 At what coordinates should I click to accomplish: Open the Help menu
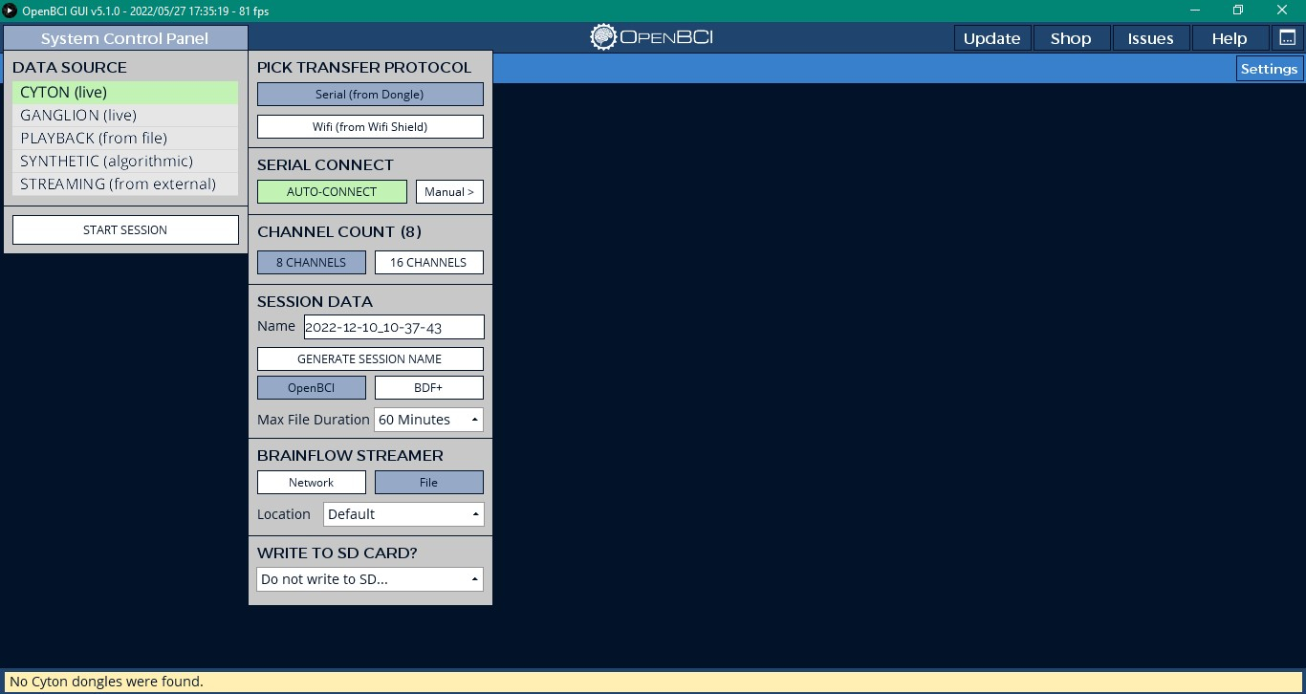[1230, 38]
